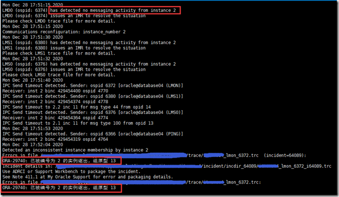Image resolution: width=339 pixels, height=197 pixels.
Task: Click 'IPC Send timeout to 2.2 inc 11' line
Action: coord(77,107)
